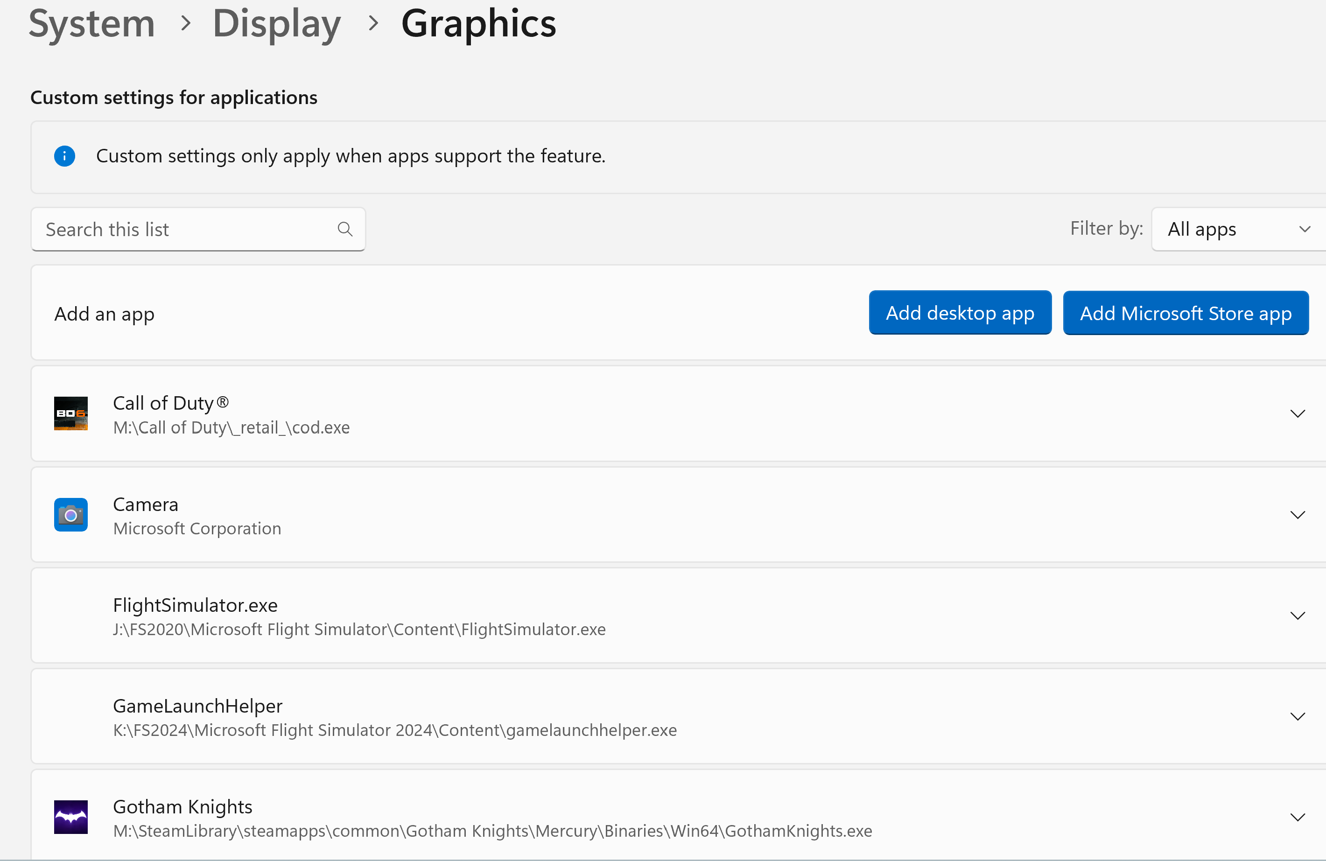The height and width of the screenshot is (861, 1326).
Task: Click the Filter by: label
Action: point(1107,228)
